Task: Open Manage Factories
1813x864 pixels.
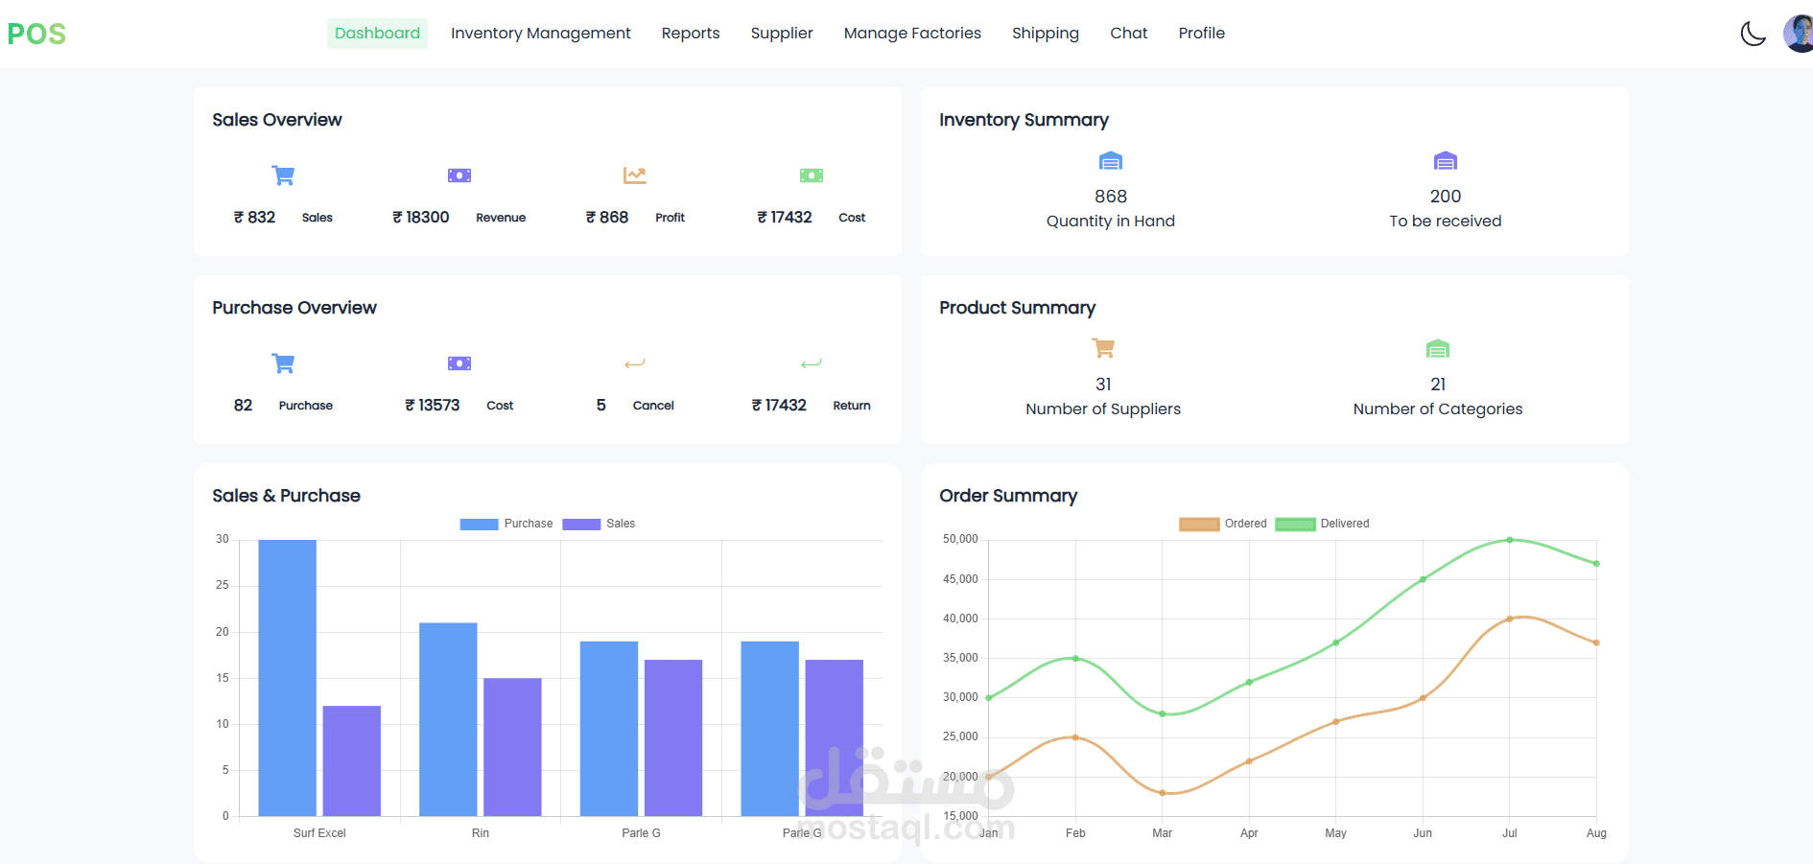Action: (912, 33)
